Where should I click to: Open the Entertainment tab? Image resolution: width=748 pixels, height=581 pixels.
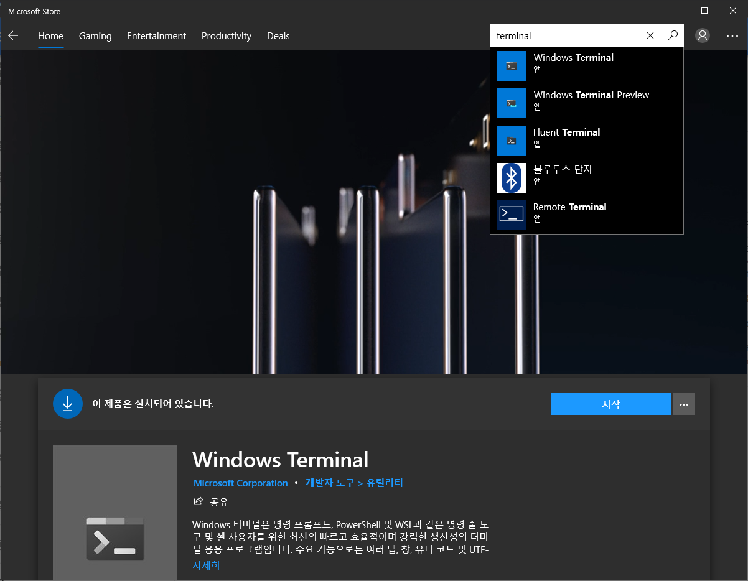pos(156,36)
